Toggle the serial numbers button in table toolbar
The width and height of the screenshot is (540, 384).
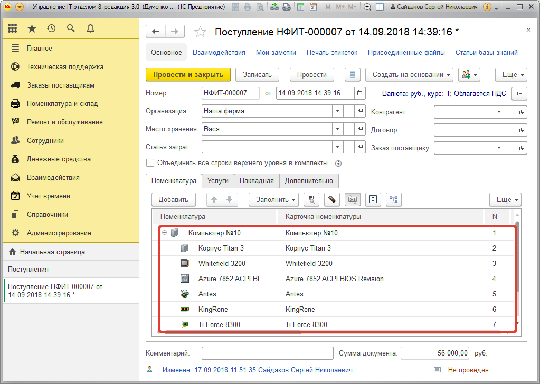352,199
